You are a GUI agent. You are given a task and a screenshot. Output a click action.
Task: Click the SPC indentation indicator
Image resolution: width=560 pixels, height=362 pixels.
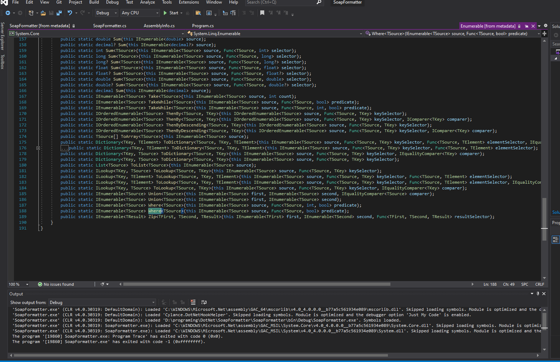pyautogui.click(x=525, y=284)
